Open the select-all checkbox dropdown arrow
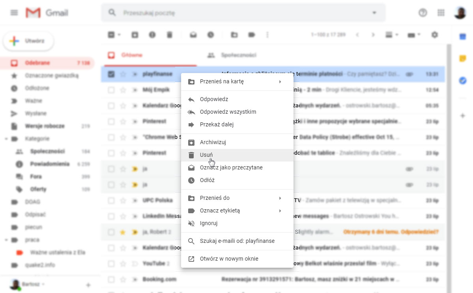 pyautogui.click(x=119, y=35)
